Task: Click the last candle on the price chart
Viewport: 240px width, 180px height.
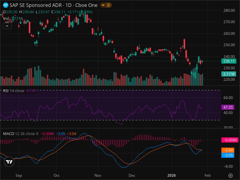Action: click(202, 61)
